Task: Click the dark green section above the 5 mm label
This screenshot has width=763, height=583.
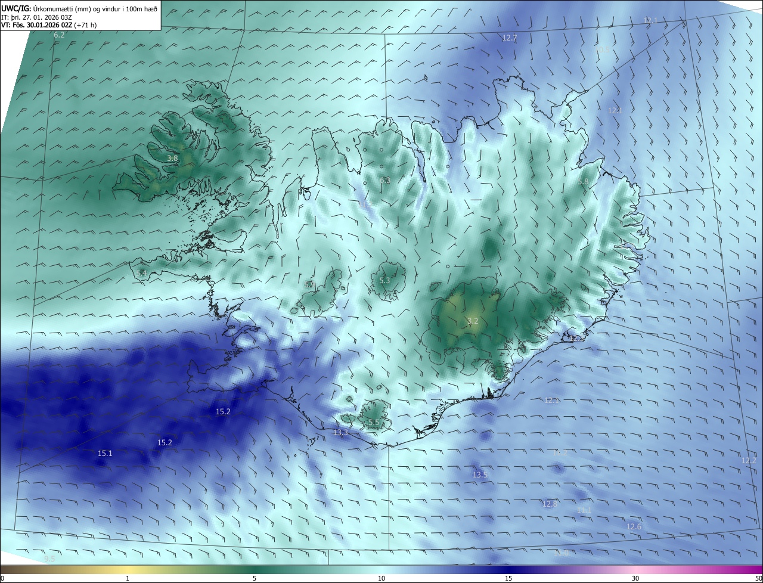Action: 255,569
